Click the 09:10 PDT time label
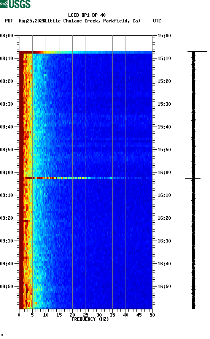 (x=6, y=195)
